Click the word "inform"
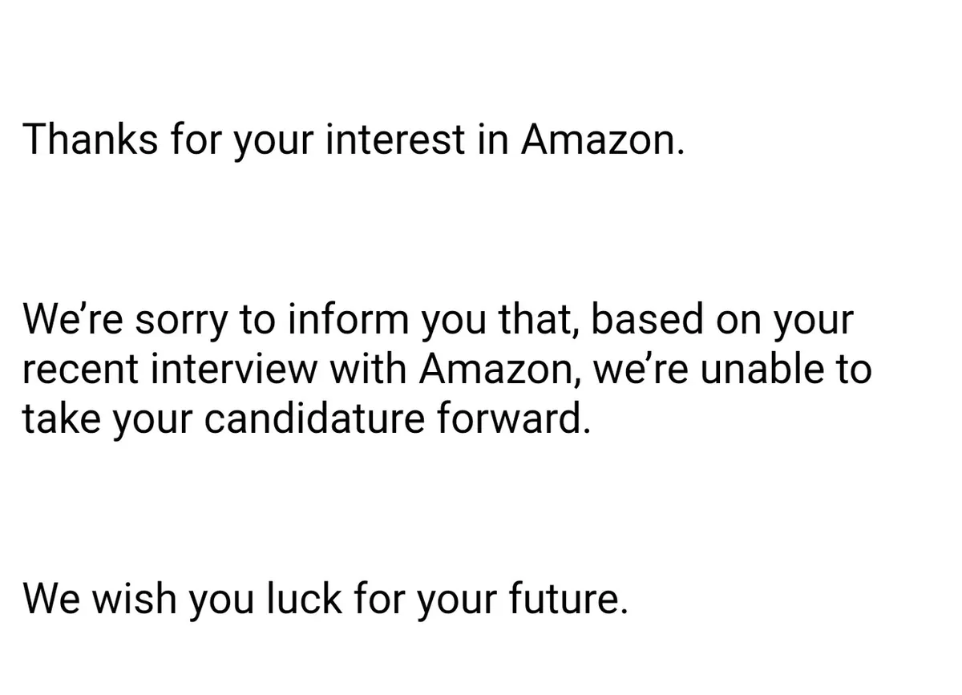The height and width of the screenshot is (695, 962). point(344,321)
